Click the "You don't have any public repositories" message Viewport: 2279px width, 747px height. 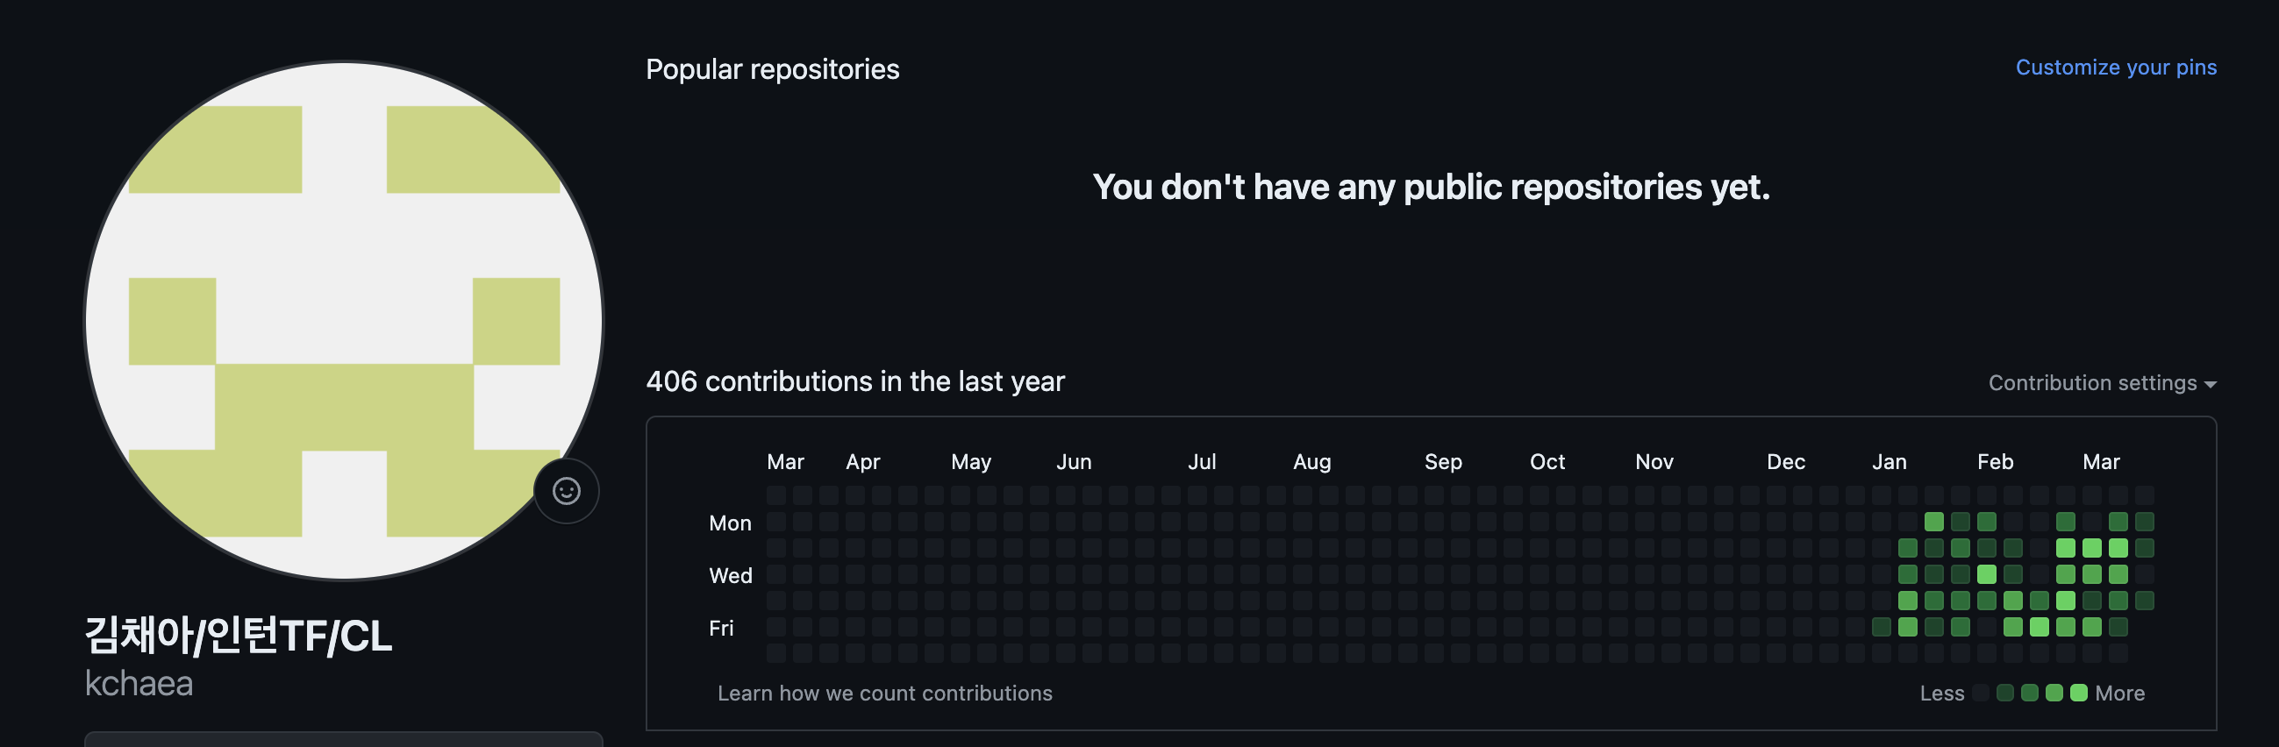(1431, 187)
